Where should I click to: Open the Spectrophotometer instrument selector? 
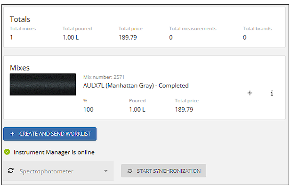(58, 171)
